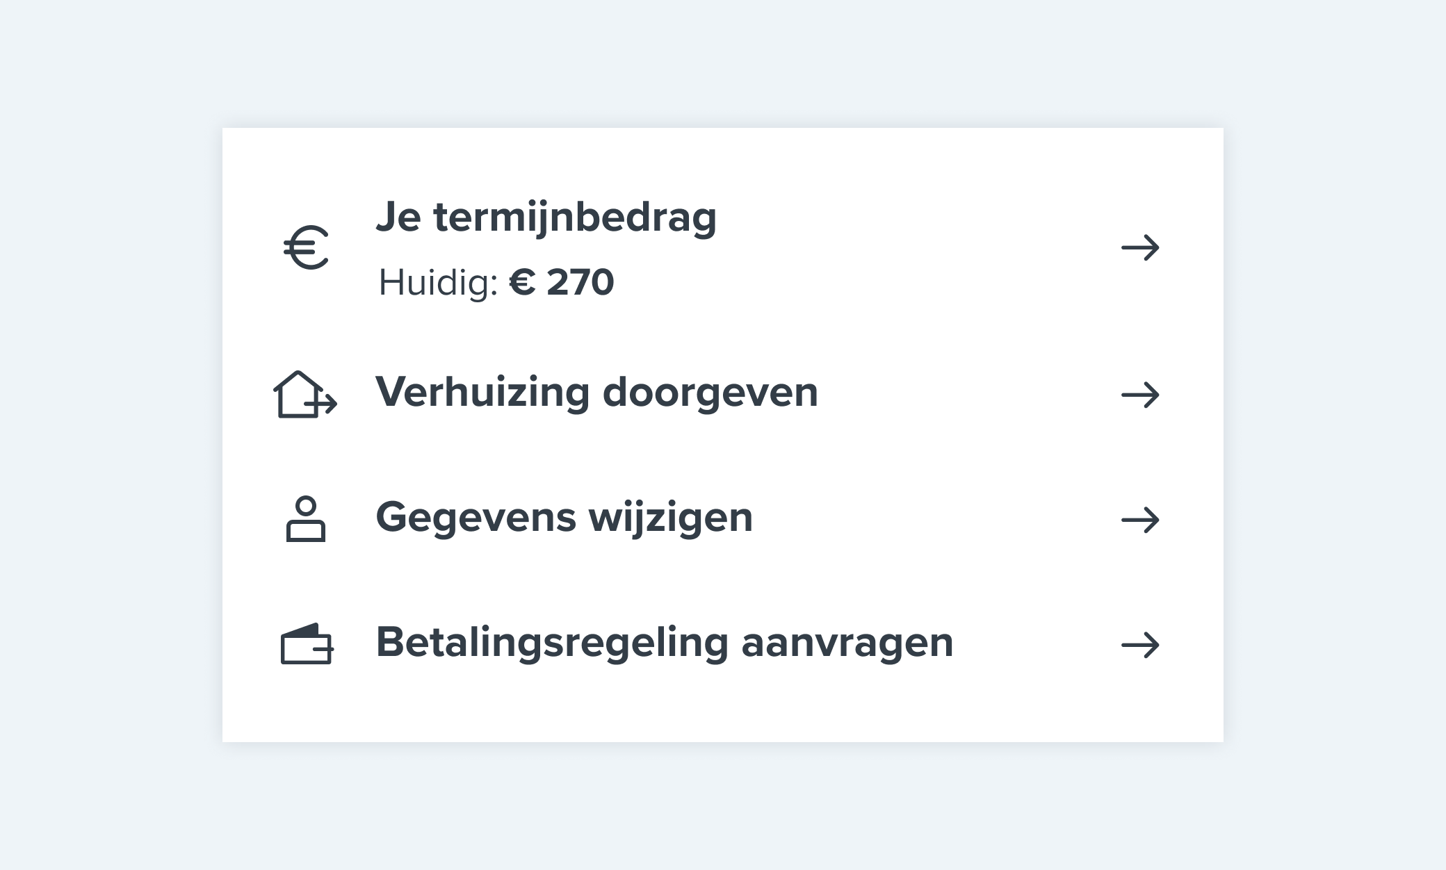Image resolution: width=1446 pixels, height=870 pixels.
Task: Click the word aanvragen in the last row
Action: point(847,643)
